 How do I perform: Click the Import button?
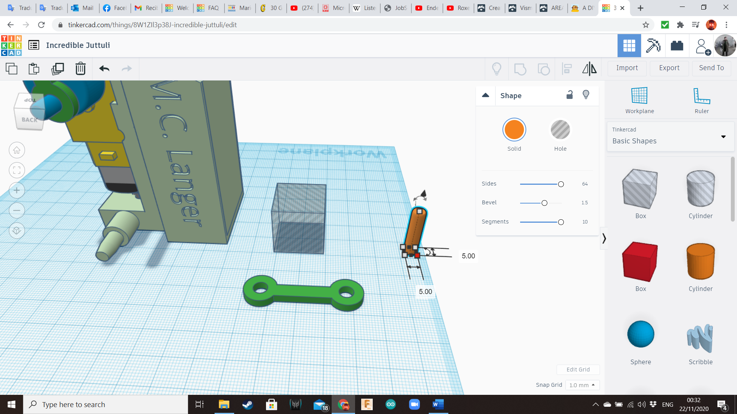click(627, 68)
